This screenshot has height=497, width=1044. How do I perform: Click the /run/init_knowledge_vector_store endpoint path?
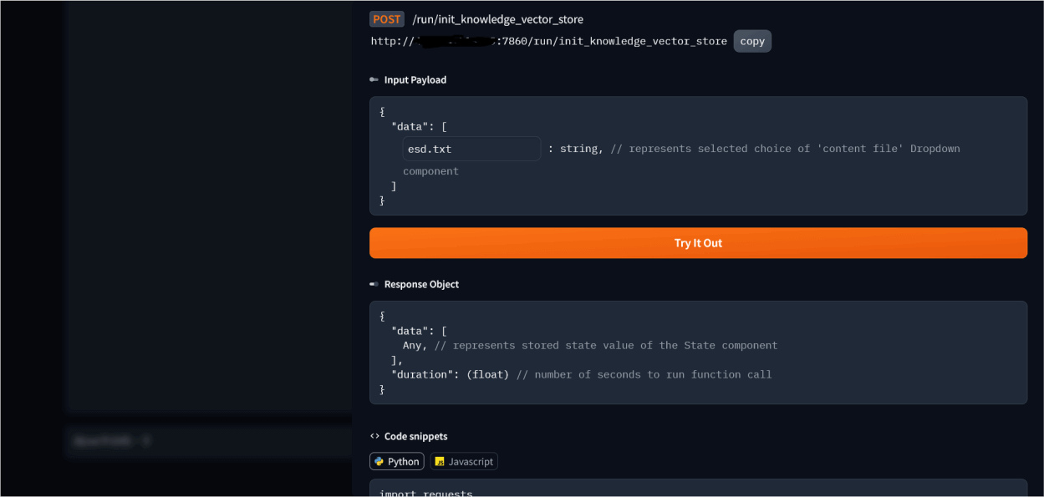[x=497, y=19]
